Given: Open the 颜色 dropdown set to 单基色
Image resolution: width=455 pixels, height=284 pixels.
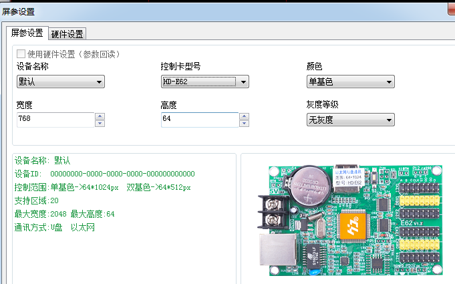Looking at the screenshot, I should pos(350,82).
